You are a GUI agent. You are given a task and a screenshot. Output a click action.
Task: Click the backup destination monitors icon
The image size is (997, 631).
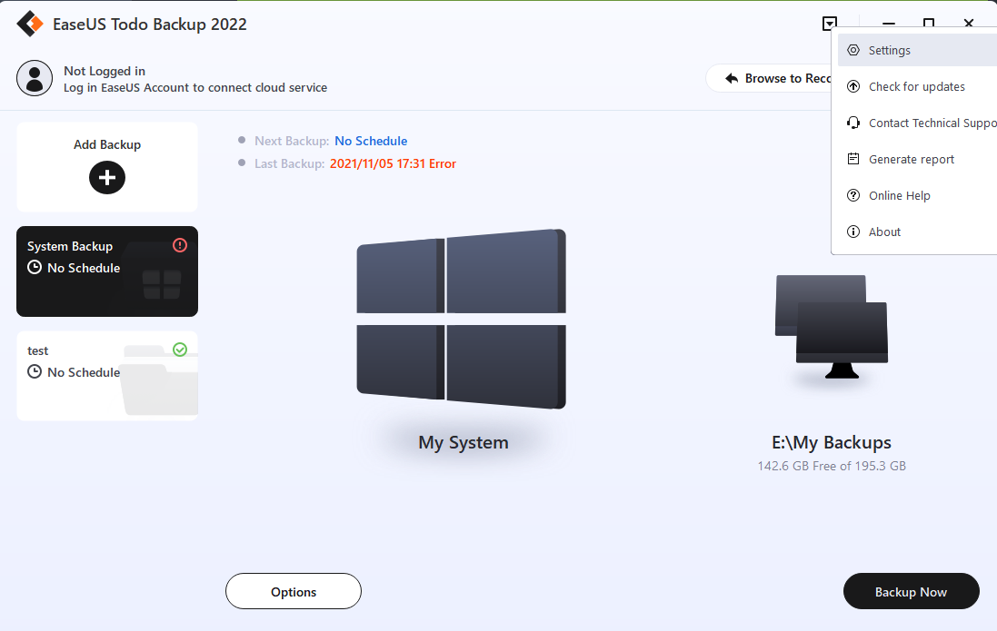click(831, 327)
